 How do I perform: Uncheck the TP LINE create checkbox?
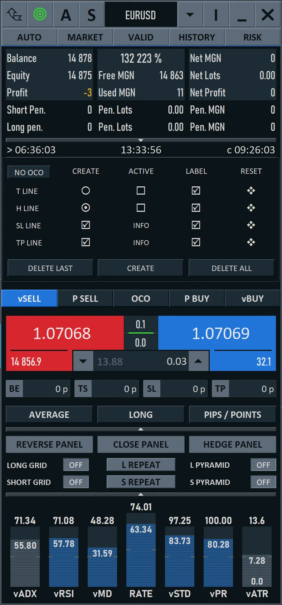[86, 242]
